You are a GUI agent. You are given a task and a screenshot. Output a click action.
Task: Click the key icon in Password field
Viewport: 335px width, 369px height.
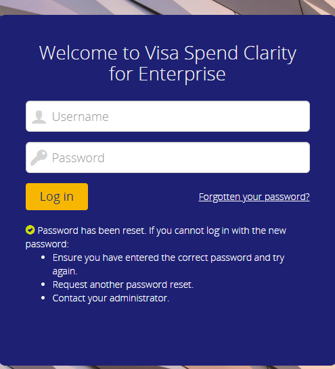(39, 157)
